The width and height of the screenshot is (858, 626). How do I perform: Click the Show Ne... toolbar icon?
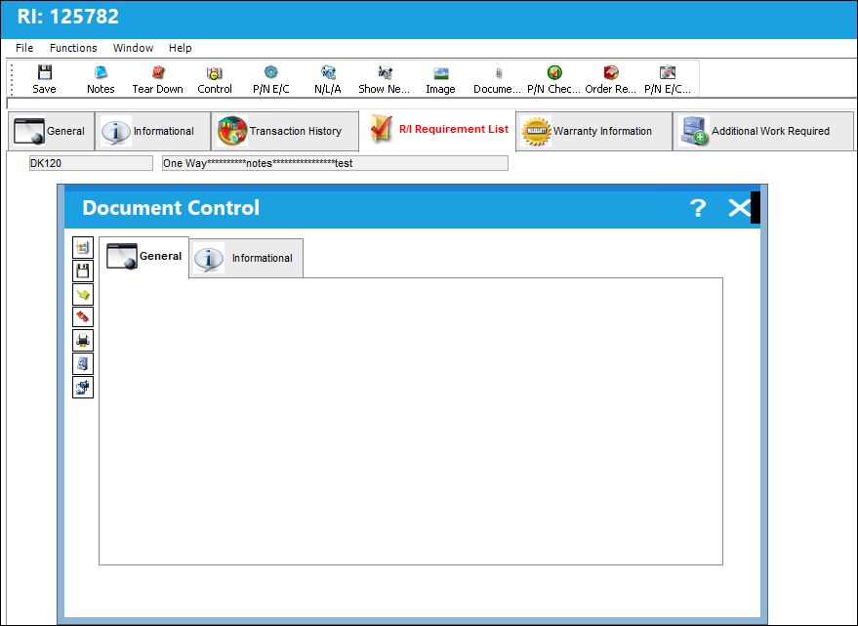click(385, 79)
